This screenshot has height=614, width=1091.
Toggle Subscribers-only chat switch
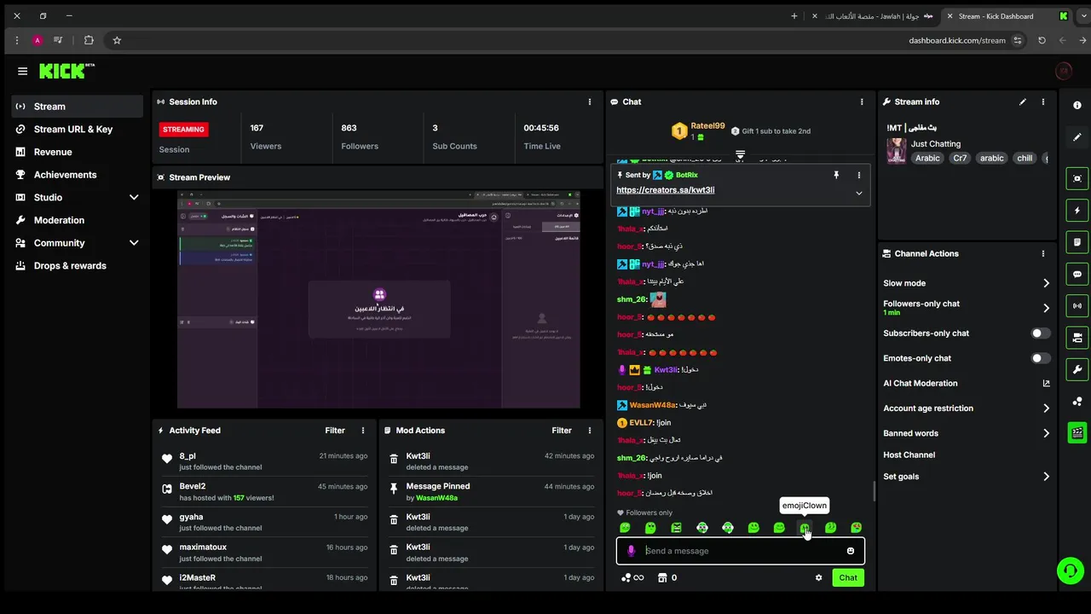(1041, 333)
